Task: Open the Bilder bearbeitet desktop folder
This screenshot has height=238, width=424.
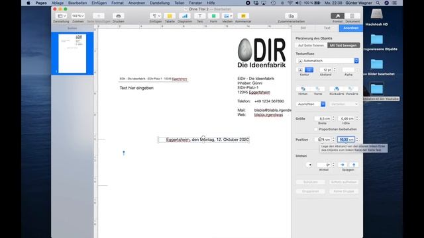Action: 377,67
